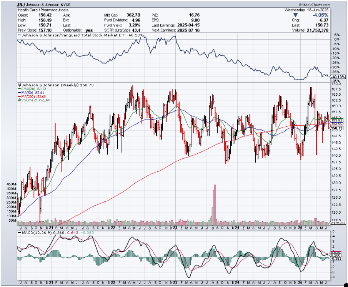Click the 200M volume axis label

(12, 207)
